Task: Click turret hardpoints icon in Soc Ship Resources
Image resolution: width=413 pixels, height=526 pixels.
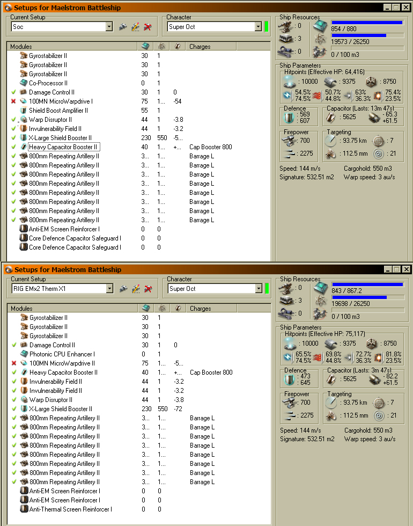Action: [286, 26]
